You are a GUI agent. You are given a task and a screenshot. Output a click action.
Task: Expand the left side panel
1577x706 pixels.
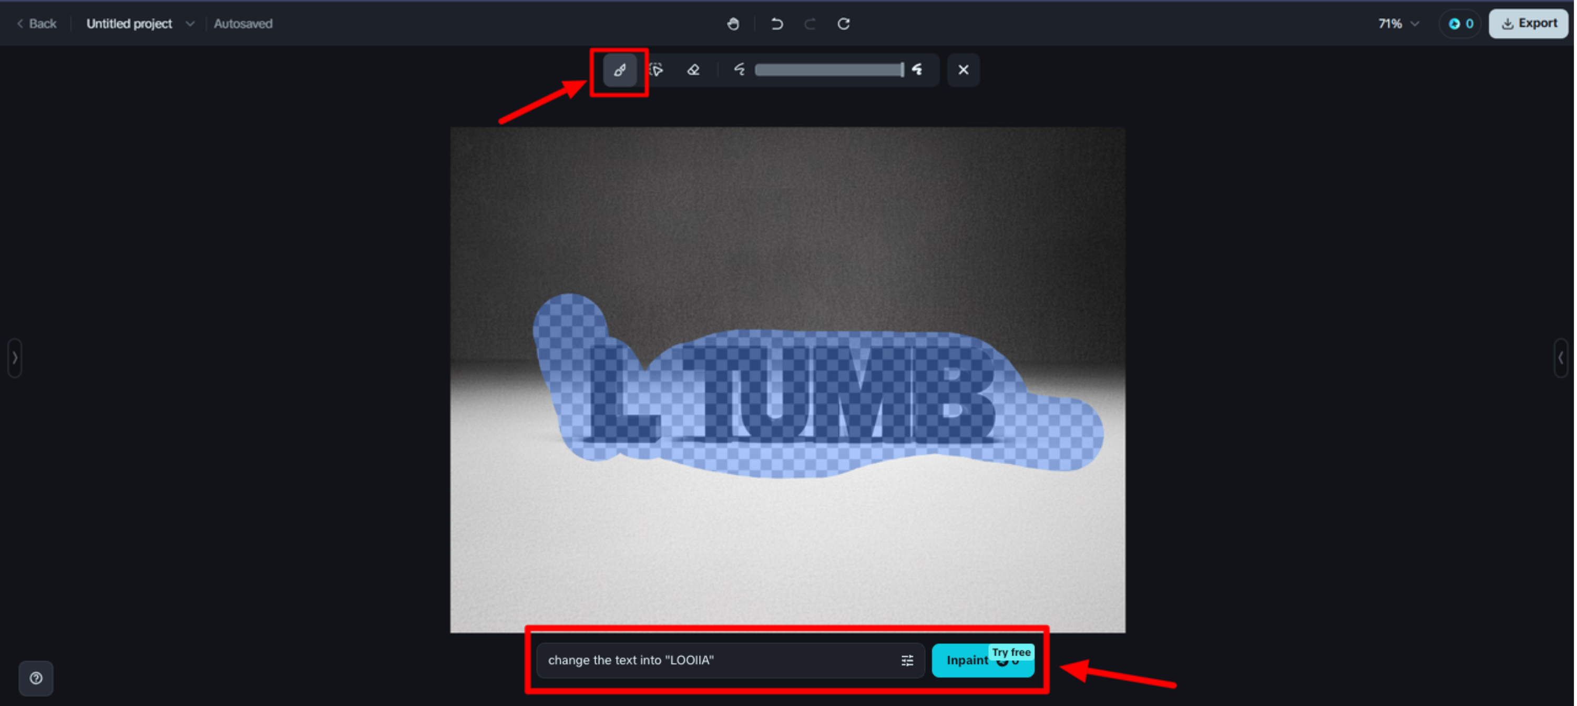(x=15, y=357)
